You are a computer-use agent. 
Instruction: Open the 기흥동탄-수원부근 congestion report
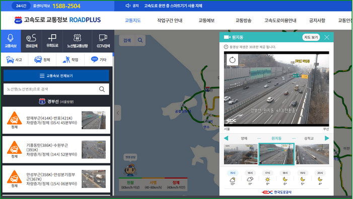point(56,150)
